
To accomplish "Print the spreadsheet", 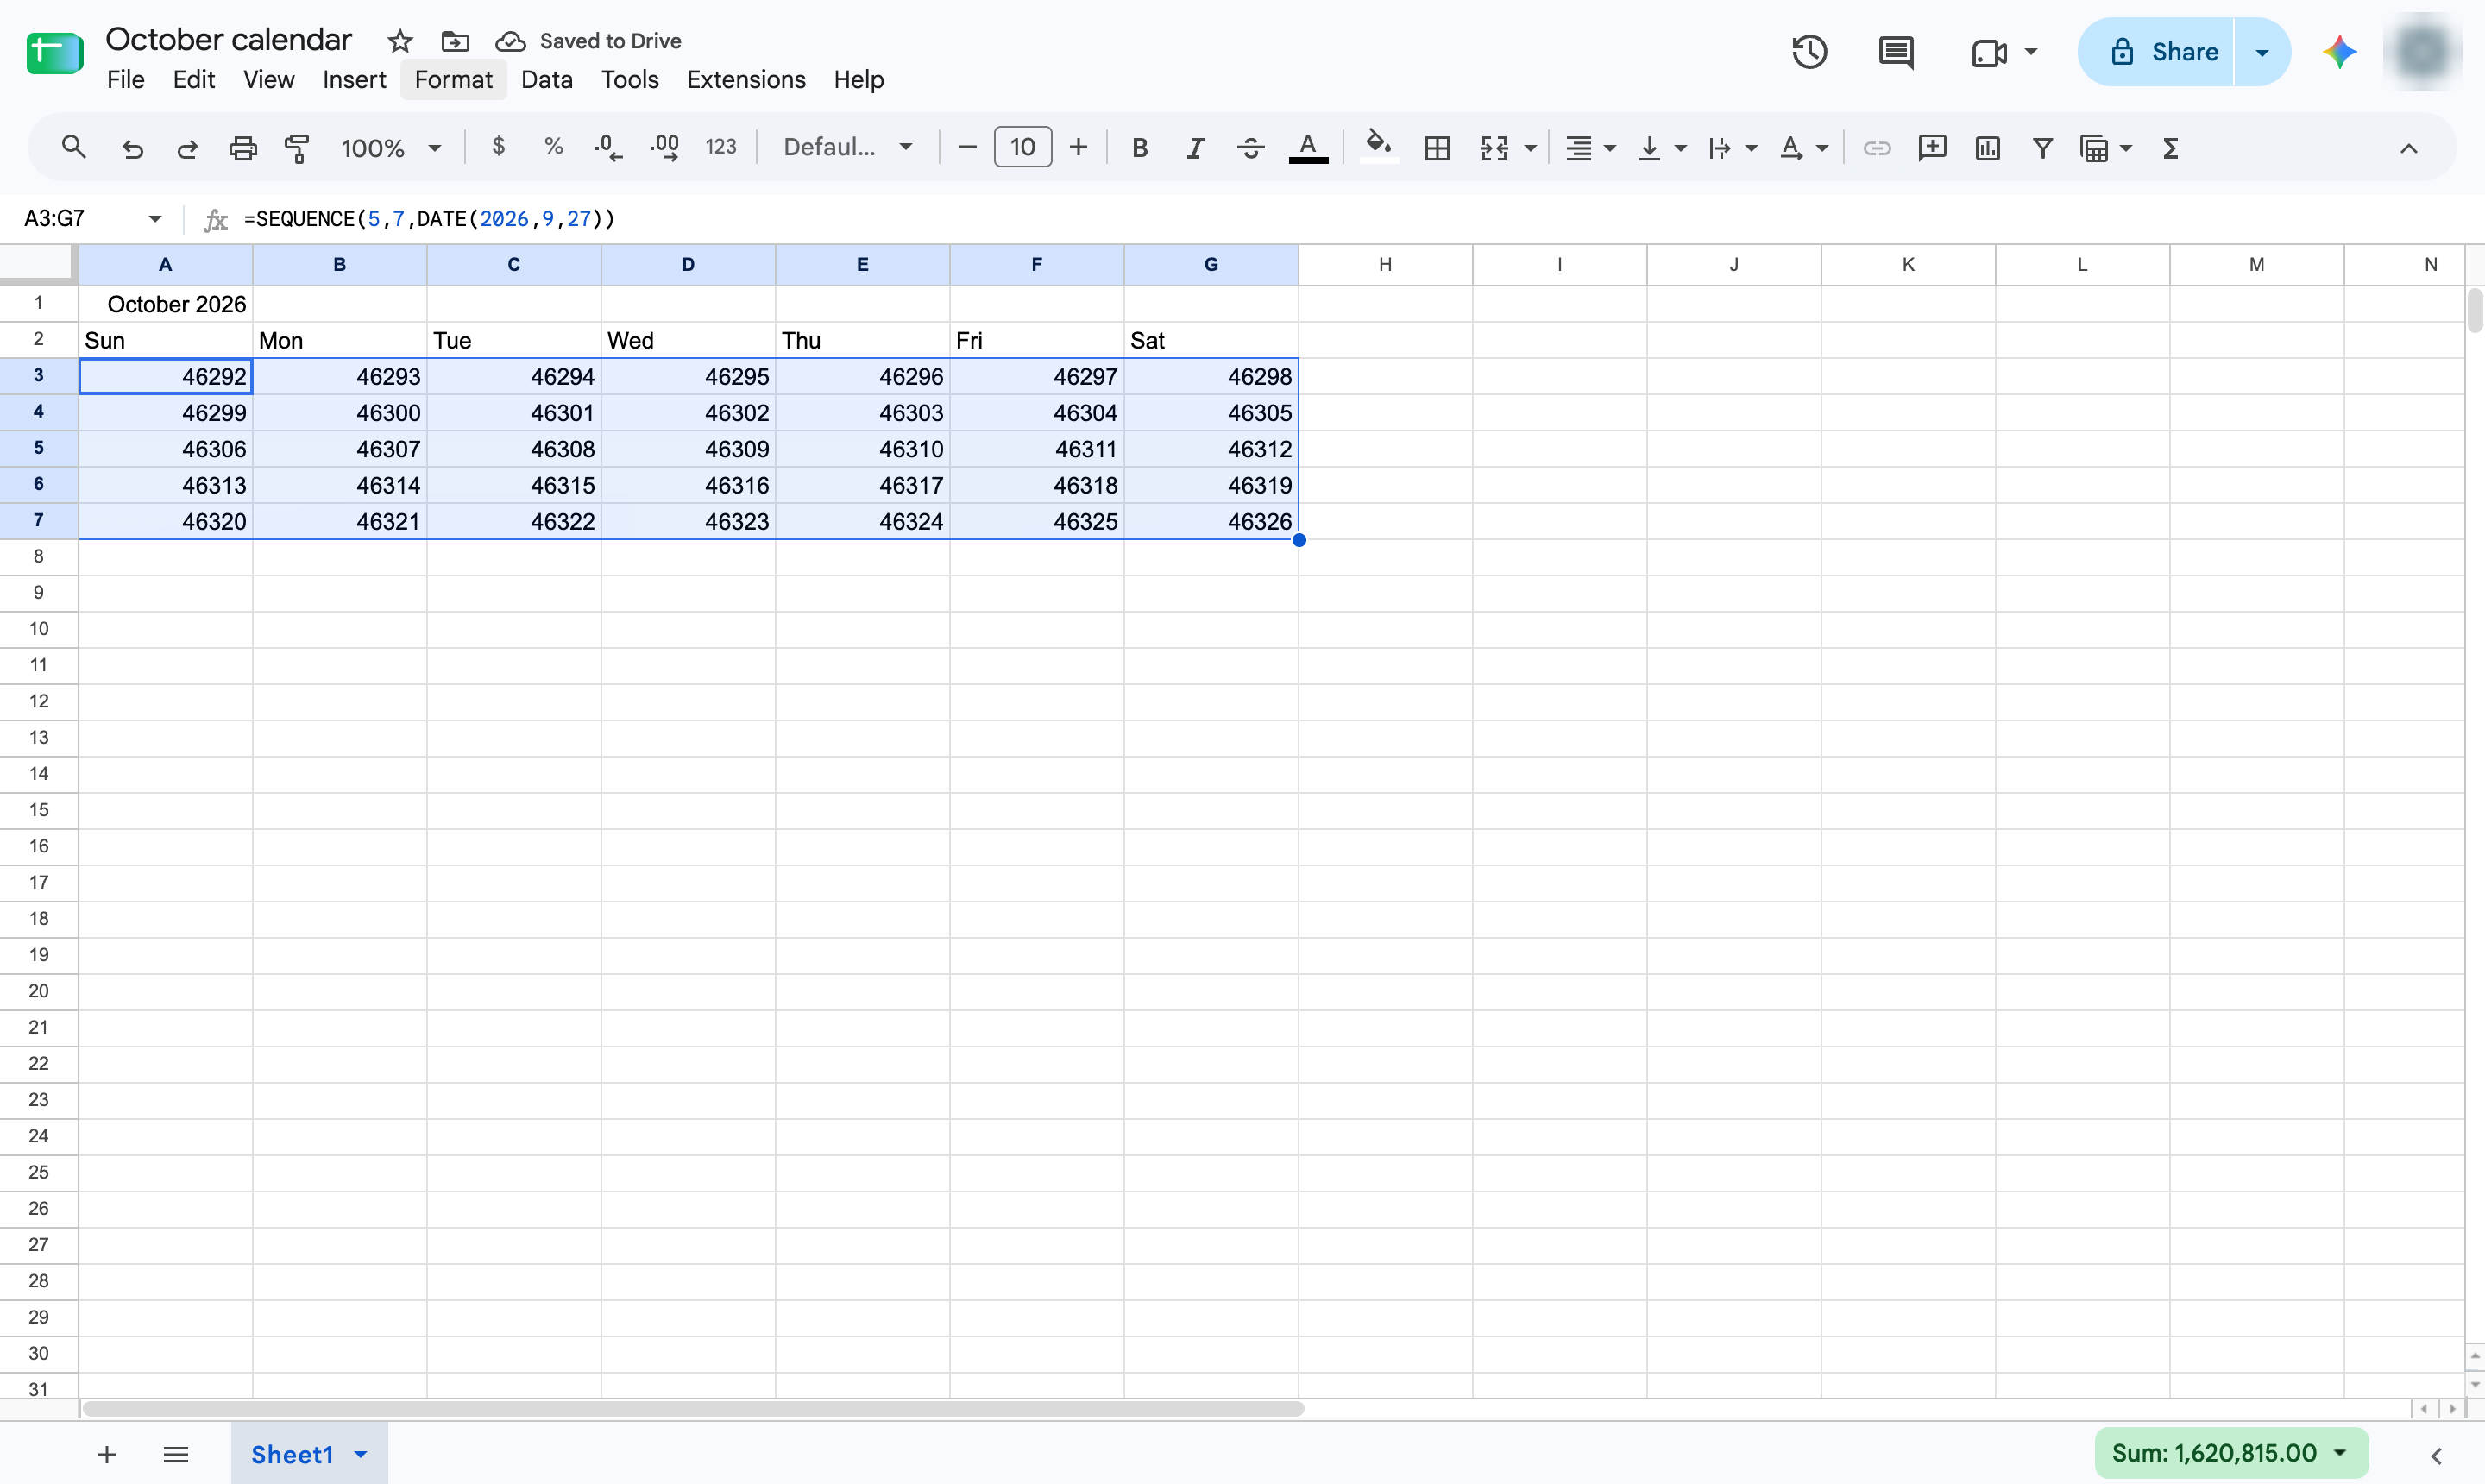I will (243, 148).
